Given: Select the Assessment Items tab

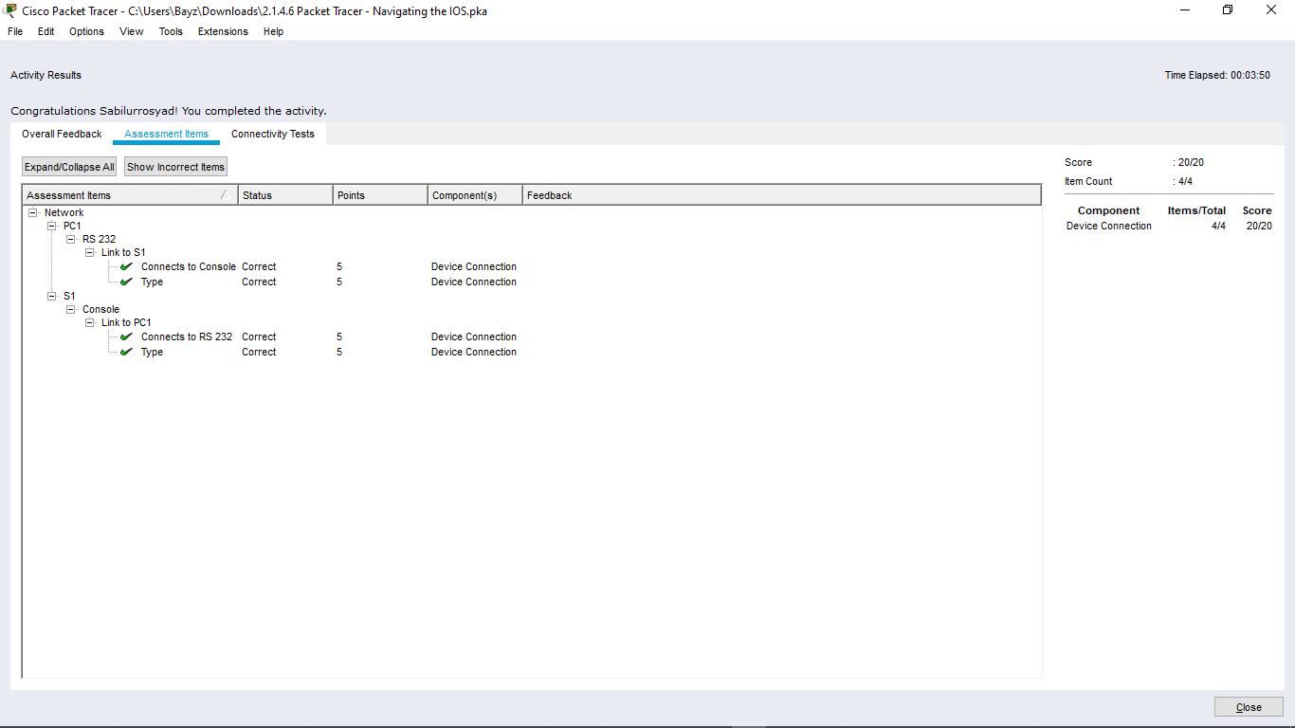Looking at the screenshot, I should (x=166, y=134).
